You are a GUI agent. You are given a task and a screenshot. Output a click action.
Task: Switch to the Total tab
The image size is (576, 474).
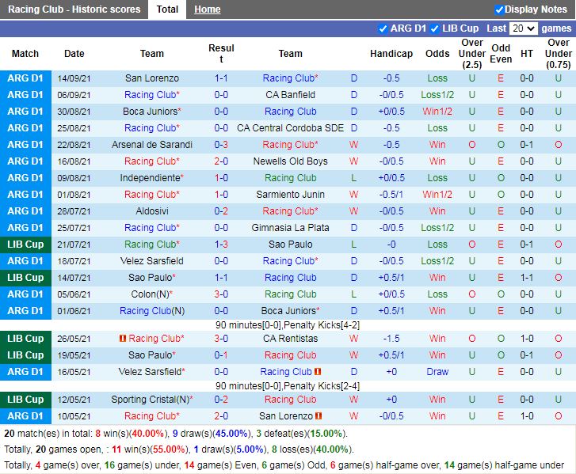coord(167,9)
